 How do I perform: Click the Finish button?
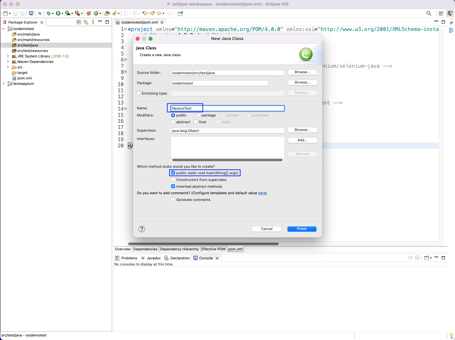coord(302,229)
